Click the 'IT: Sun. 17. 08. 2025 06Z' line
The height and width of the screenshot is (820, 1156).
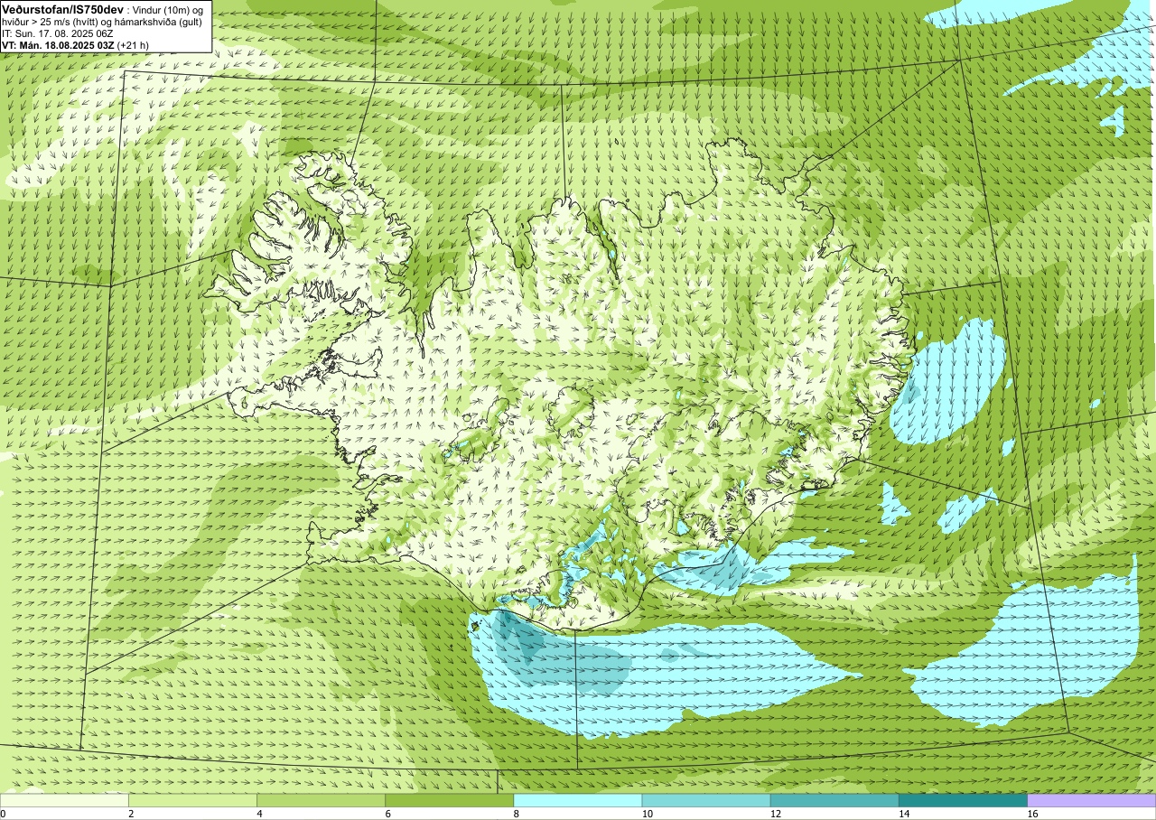pyautogui.click(x=58, y=33)
